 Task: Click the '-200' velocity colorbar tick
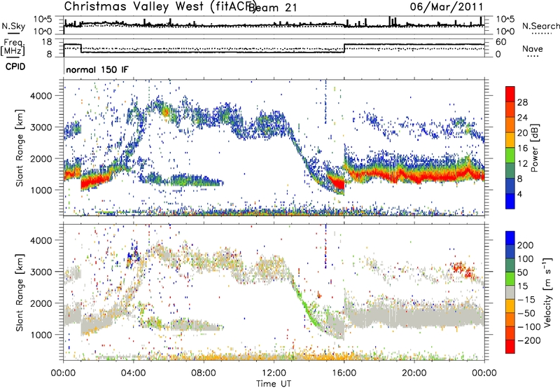(x=528, y=340)
